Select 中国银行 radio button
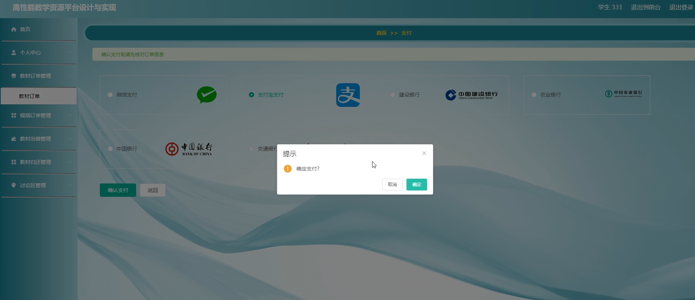 (110, 149)
